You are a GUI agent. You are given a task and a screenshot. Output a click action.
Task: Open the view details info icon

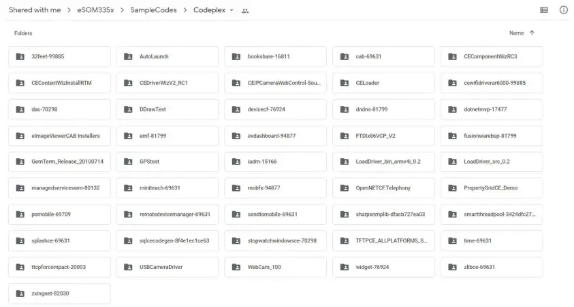(563, 10)
